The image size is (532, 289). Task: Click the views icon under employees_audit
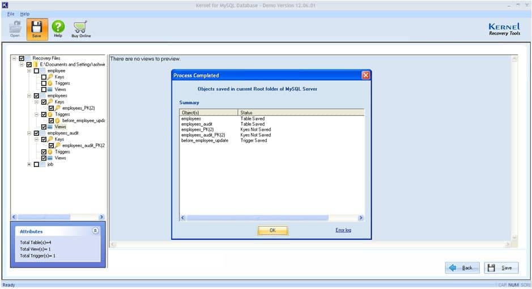(50, 158)
